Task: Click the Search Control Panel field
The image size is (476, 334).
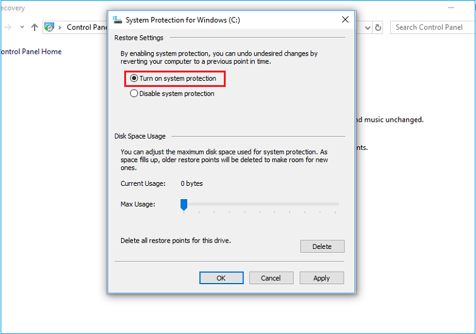Action: (x=432, y=27)
